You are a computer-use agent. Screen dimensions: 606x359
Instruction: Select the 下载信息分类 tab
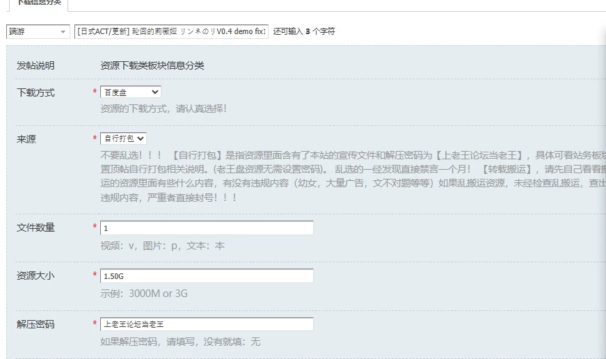click(x=38, y=3)
